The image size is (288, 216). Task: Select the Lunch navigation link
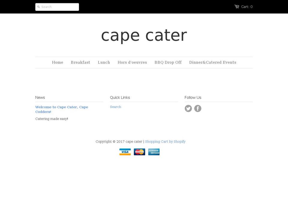coord(104,62)
